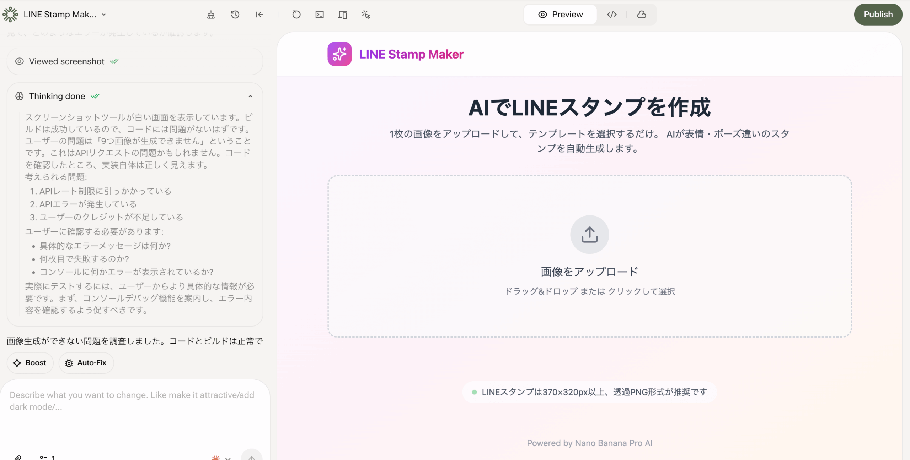Select the cleanup broom tool icon
Image resolution: width=910 pixels, height=460 pixels.
pos(211,15)
